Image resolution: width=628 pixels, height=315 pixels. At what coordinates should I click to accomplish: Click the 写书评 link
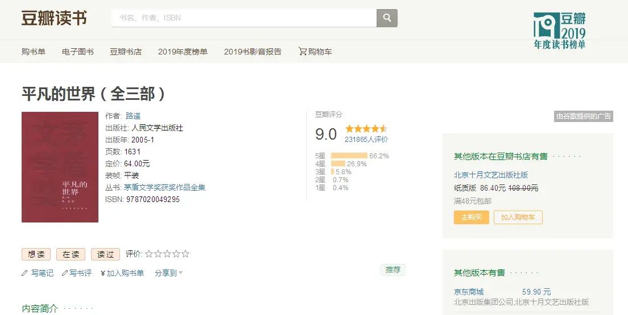pyautogui.click(x=81, y=273)
